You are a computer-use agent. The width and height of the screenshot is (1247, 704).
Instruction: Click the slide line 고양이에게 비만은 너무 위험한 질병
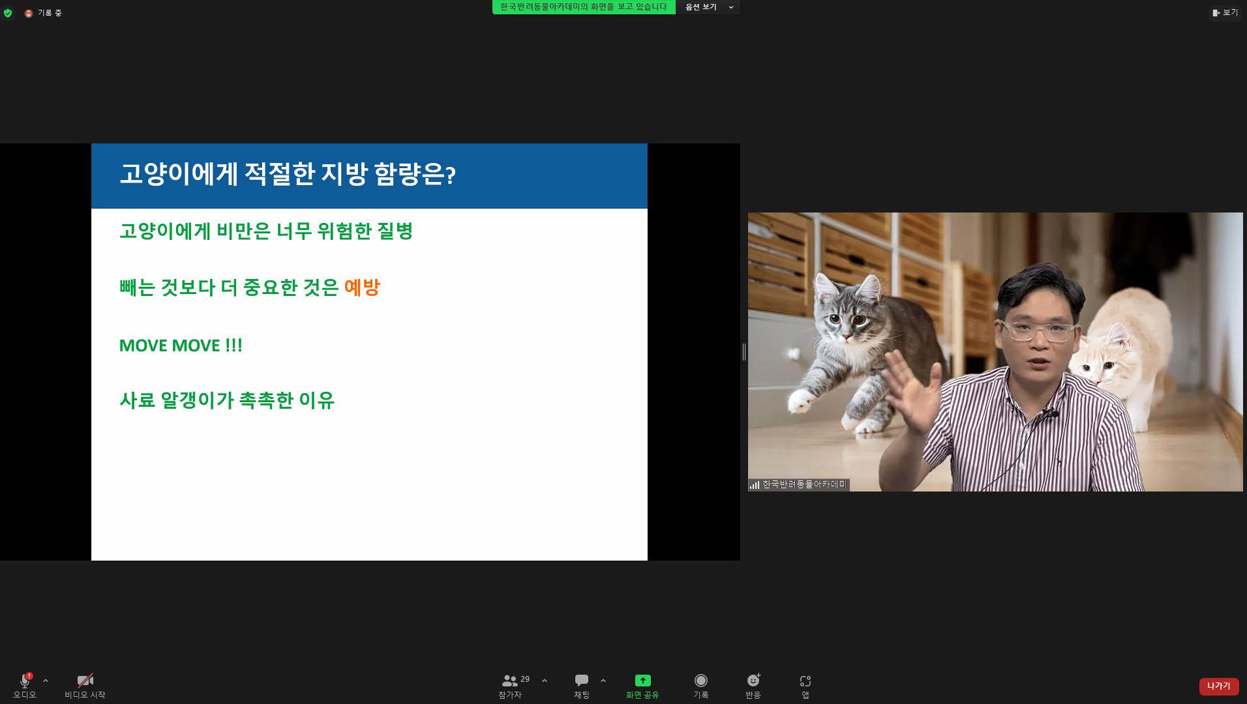click(266, 231)
